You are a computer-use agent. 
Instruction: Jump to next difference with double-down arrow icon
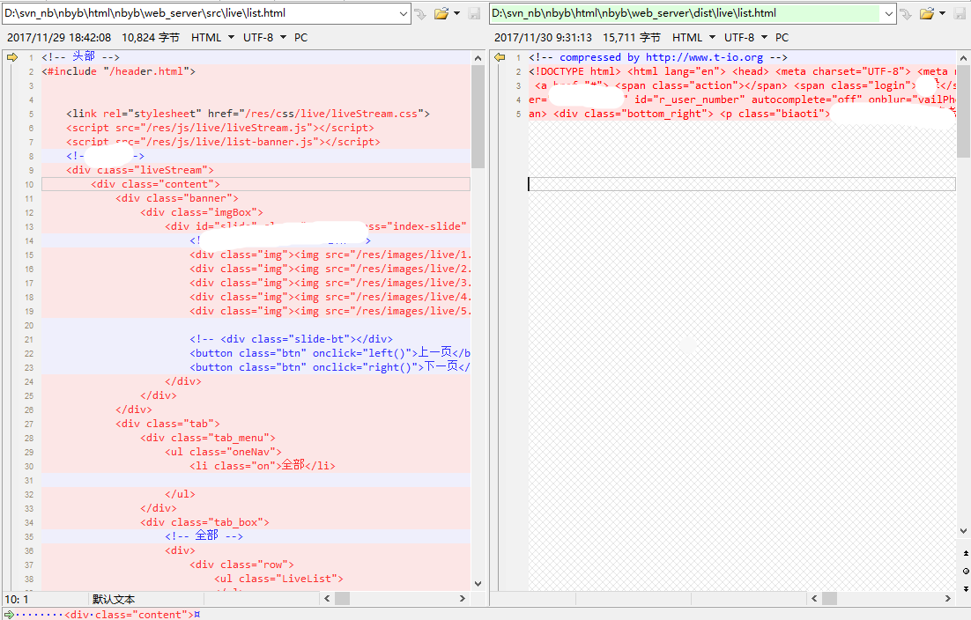[966, 588]
